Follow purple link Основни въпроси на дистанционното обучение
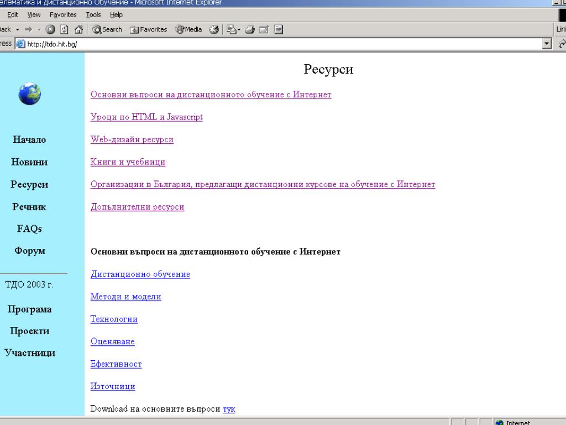Screen dimensions: 566x425 [x=211, y=95]
